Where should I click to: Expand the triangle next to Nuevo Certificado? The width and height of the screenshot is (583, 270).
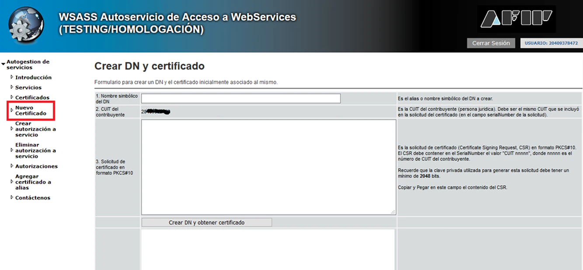tap(12, 110)
